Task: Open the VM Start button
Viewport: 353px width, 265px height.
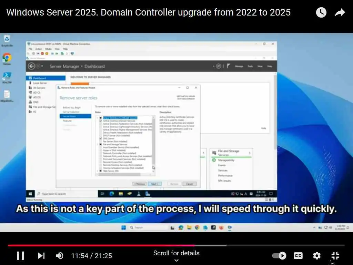Action: [x=30, y=194]
